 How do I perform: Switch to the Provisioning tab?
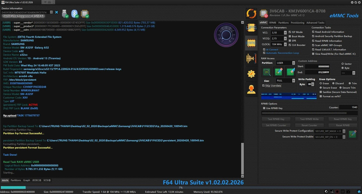(298, 23)
